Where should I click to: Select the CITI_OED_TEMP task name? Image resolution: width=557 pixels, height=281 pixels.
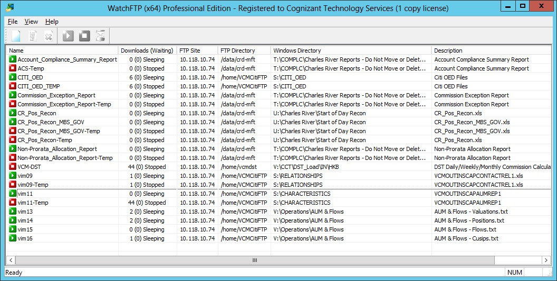click(x=39, y=86)
